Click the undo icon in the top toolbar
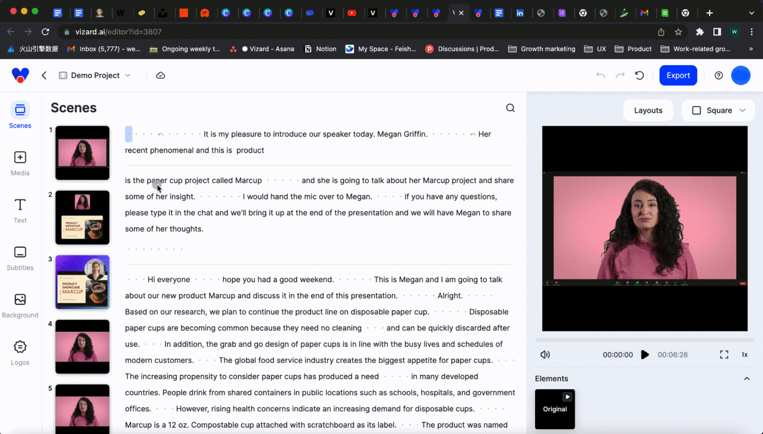 (601, 75)
